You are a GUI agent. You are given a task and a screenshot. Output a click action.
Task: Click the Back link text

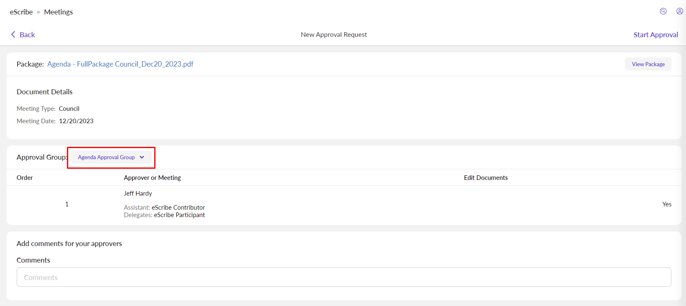pyautogui.click(x=27, y=35)
